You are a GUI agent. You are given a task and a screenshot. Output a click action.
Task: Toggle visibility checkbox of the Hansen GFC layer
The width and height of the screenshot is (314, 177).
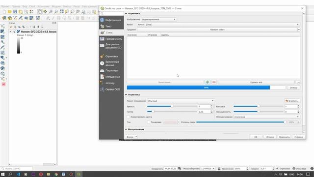(14, 31)
